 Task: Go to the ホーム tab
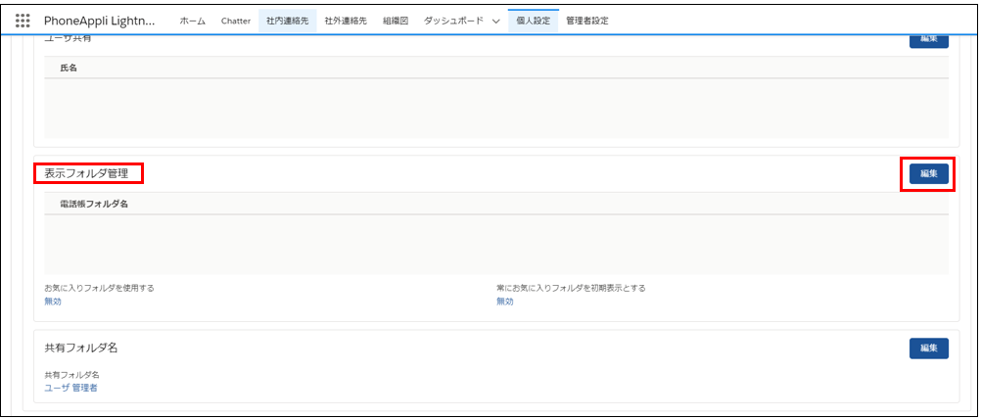[x=192, y=21]
